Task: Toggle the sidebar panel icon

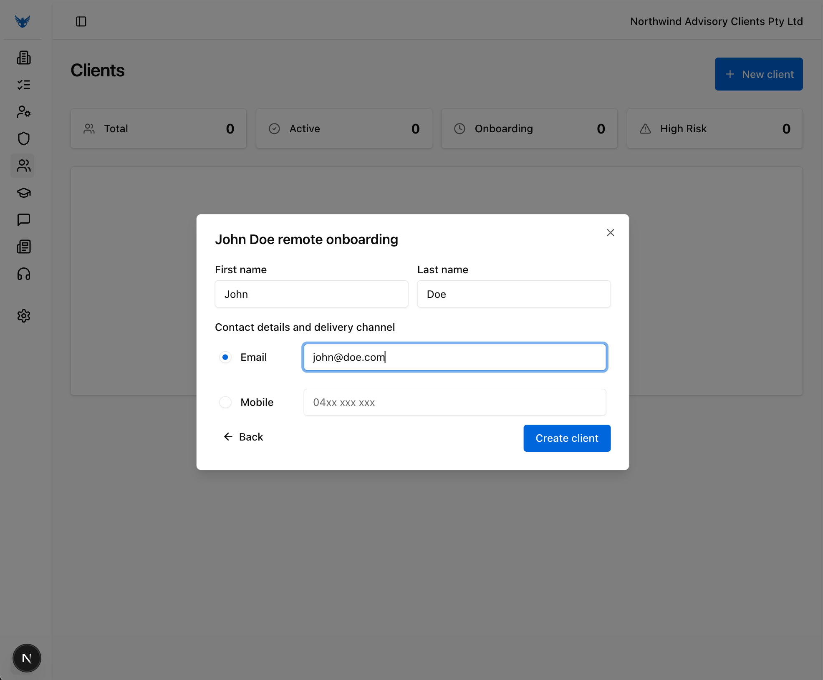Action: pyautogui.click(x=81, y=21)
